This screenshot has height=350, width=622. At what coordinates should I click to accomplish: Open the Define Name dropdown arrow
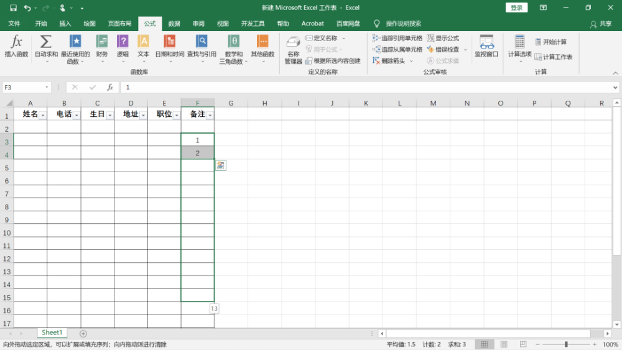[343, 39]
